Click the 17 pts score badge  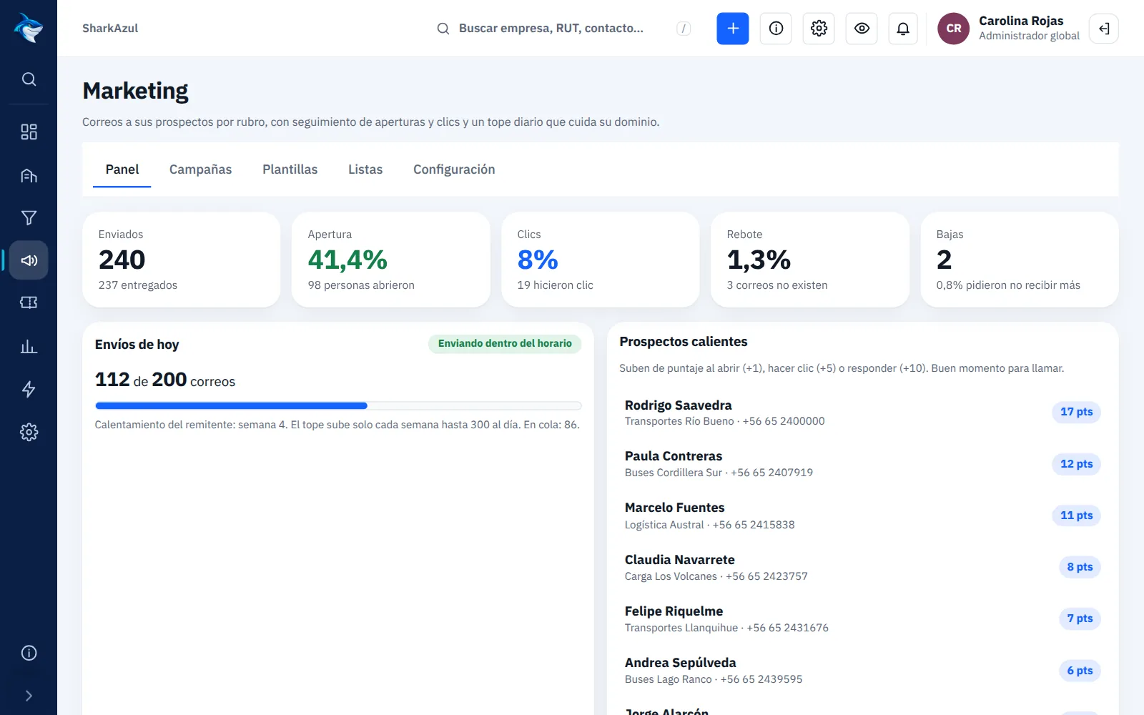(1076, 412)
